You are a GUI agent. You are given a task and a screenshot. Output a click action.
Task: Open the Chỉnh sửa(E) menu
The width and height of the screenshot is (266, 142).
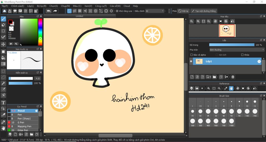click(18, 6)
